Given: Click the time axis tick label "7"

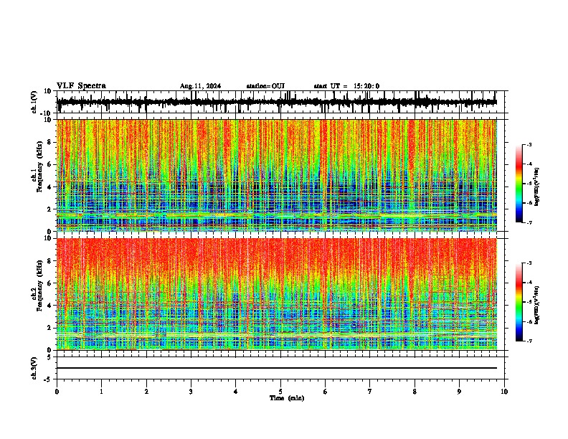Looking at the screenshot, I should click(370, 392).
